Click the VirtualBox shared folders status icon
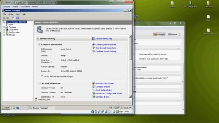The image size is (219, 123). pos(106,112)
